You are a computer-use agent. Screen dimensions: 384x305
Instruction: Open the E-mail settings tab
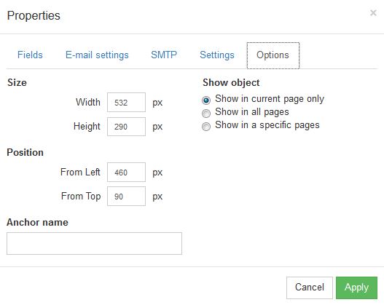point(97,55)
